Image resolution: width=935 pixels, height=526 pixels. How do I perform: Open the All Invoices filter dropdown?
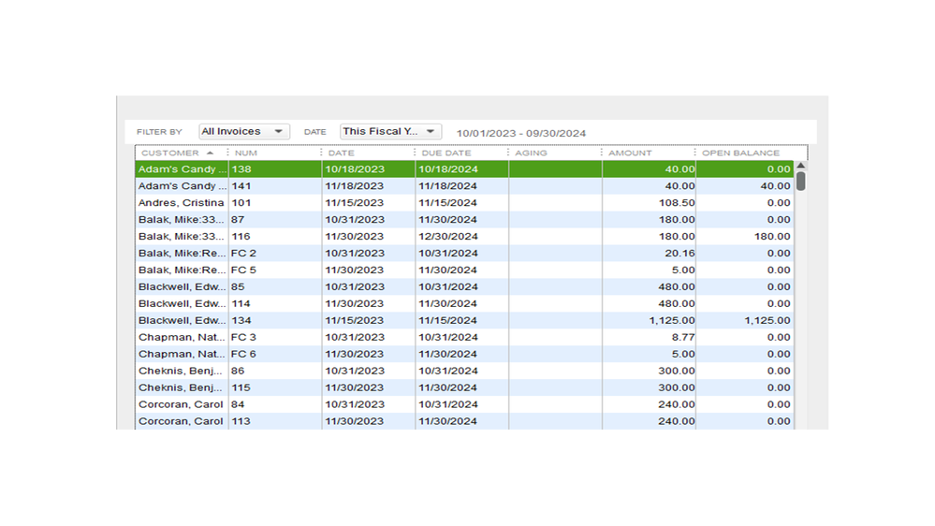pyautogui.click(x=244, y=131)
